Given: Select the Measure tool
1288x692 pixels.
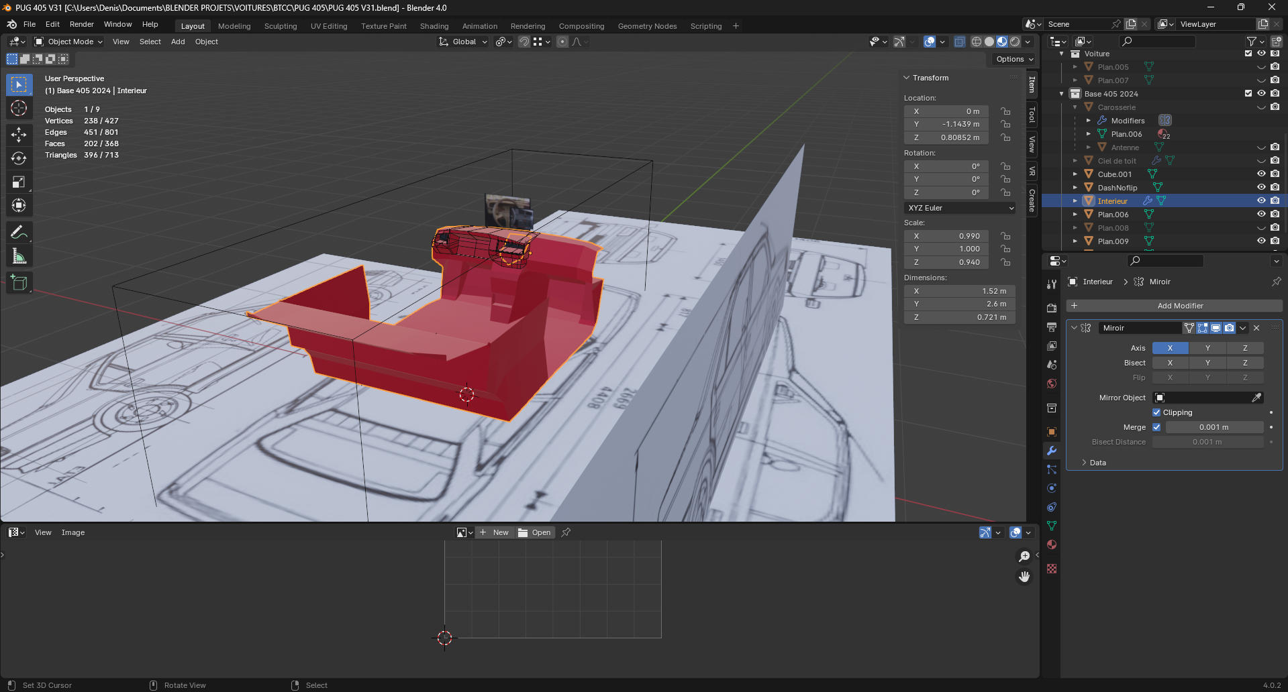Looking at the screenshot, I should pos(19,256).
